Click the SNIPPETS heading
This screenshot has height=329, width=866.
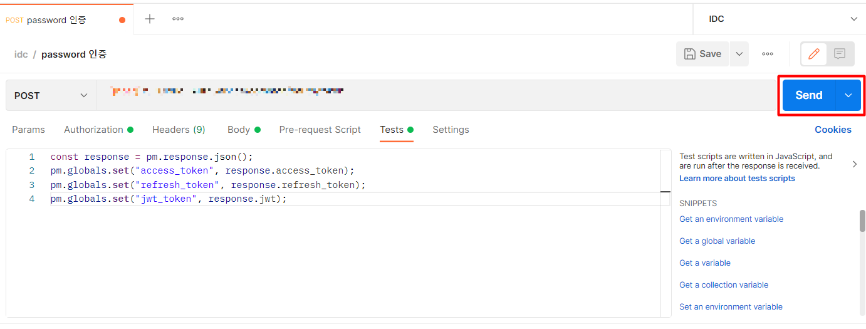698,204
